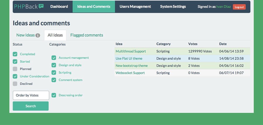Click the PHPBack speech bubble logo icon

[x=41, y=6]
